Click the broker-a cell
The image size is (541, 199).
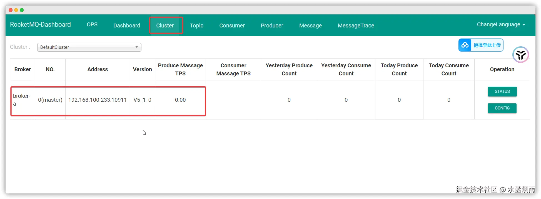pyautogui.click(x=23, y=100)
